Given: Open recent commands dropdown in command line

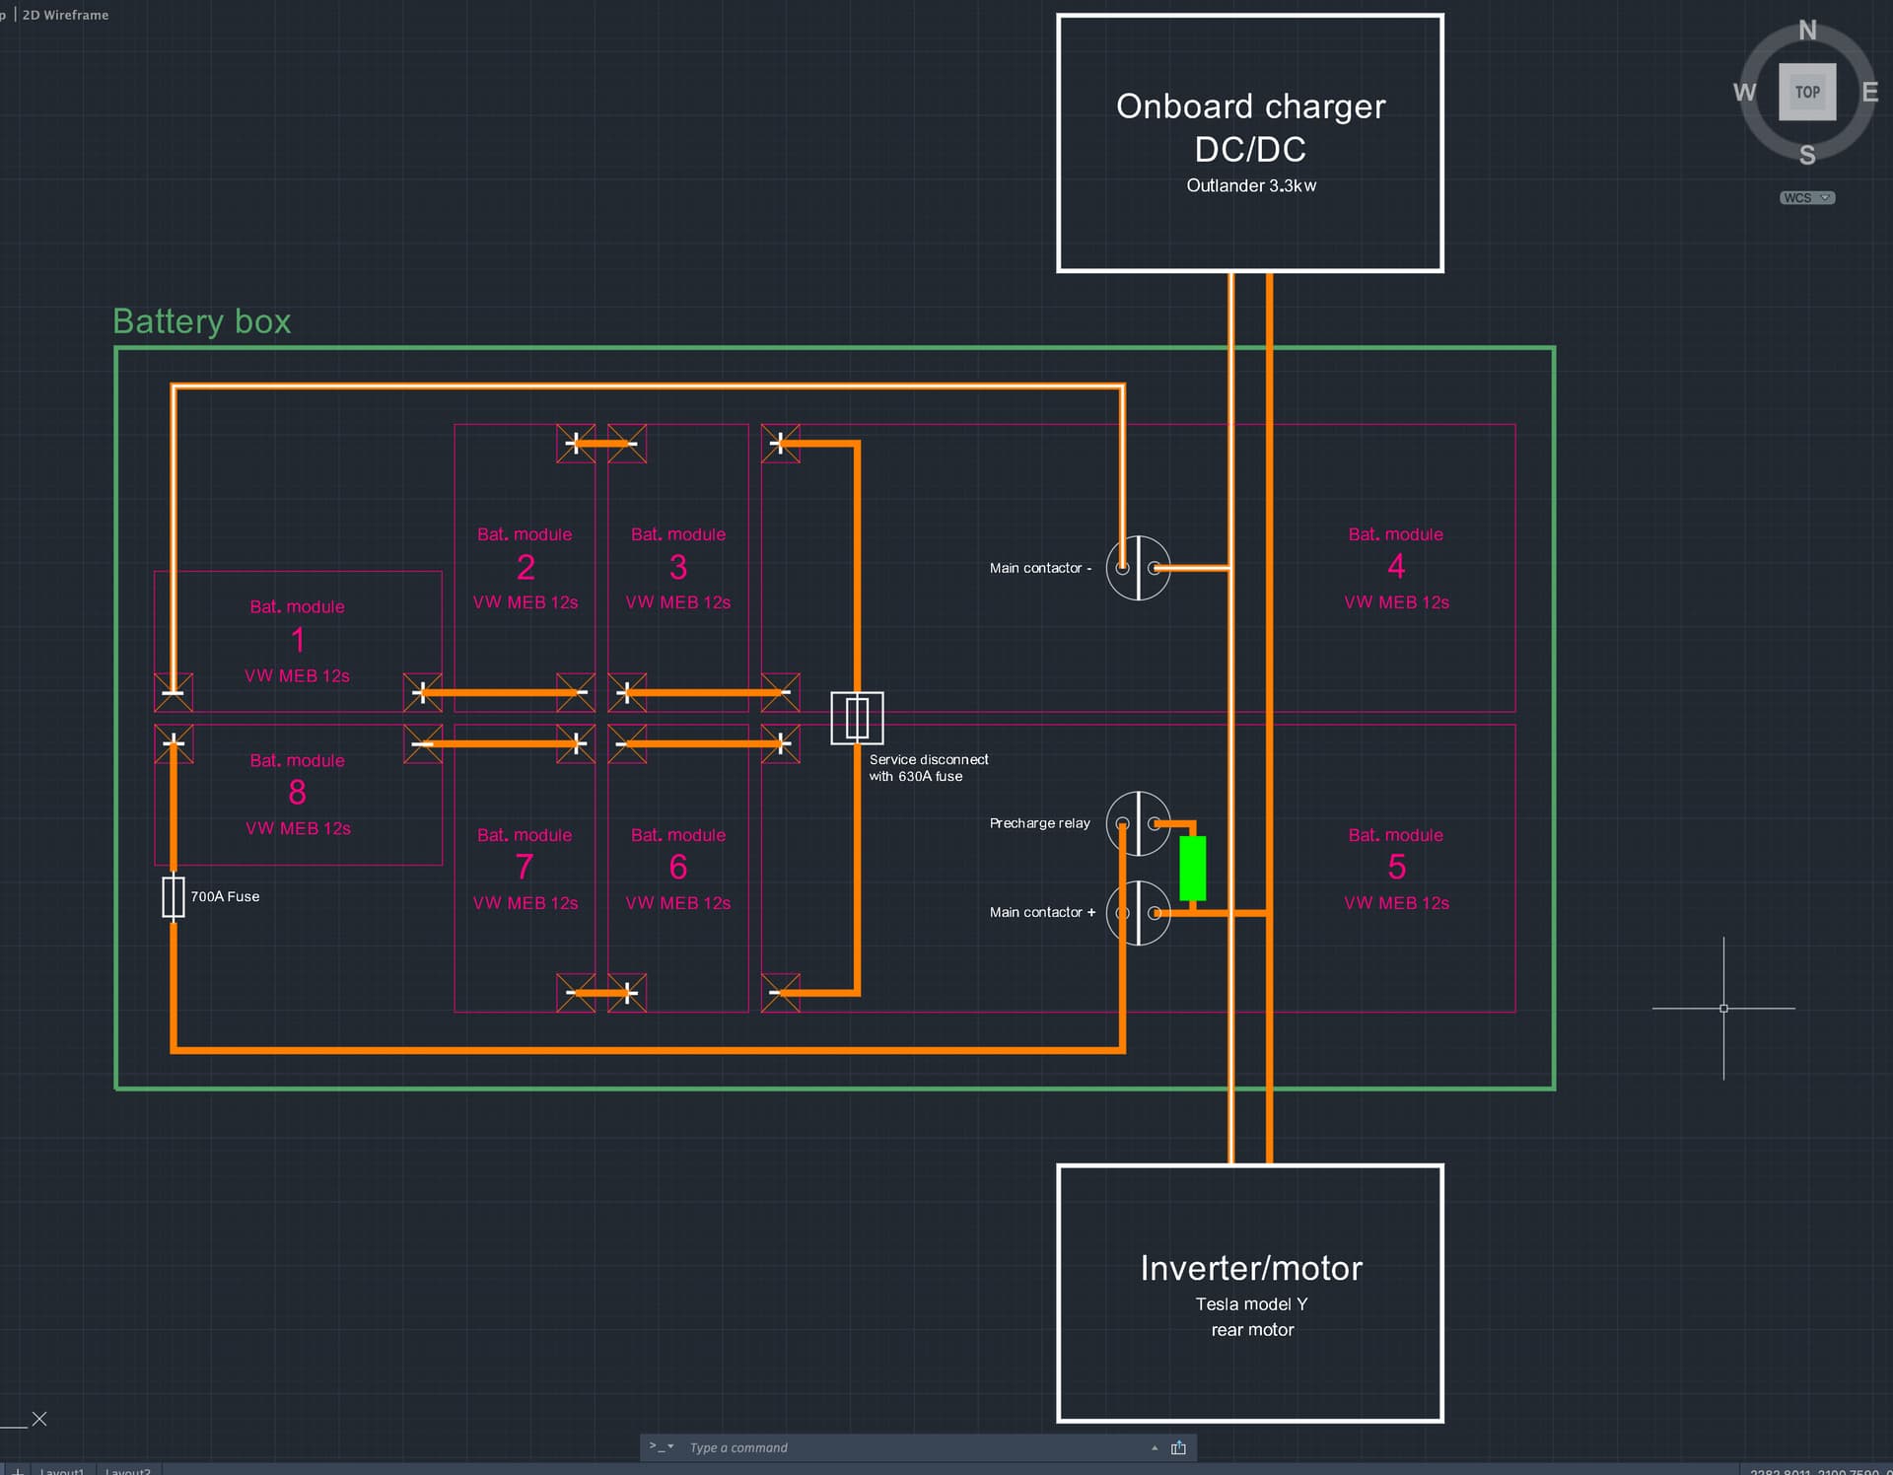Looking at the screenshot, I should 663,1447.
